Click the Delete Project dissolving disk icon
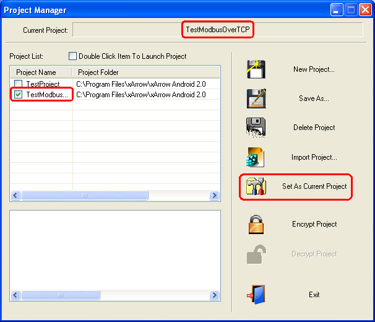Screen dimensions: 375x322 tap(256, 128)
